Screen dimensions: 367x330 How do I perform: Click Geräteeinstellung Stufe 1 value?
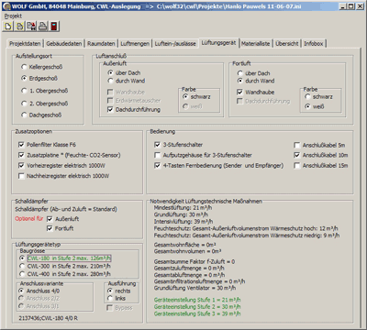click(197, 300)
